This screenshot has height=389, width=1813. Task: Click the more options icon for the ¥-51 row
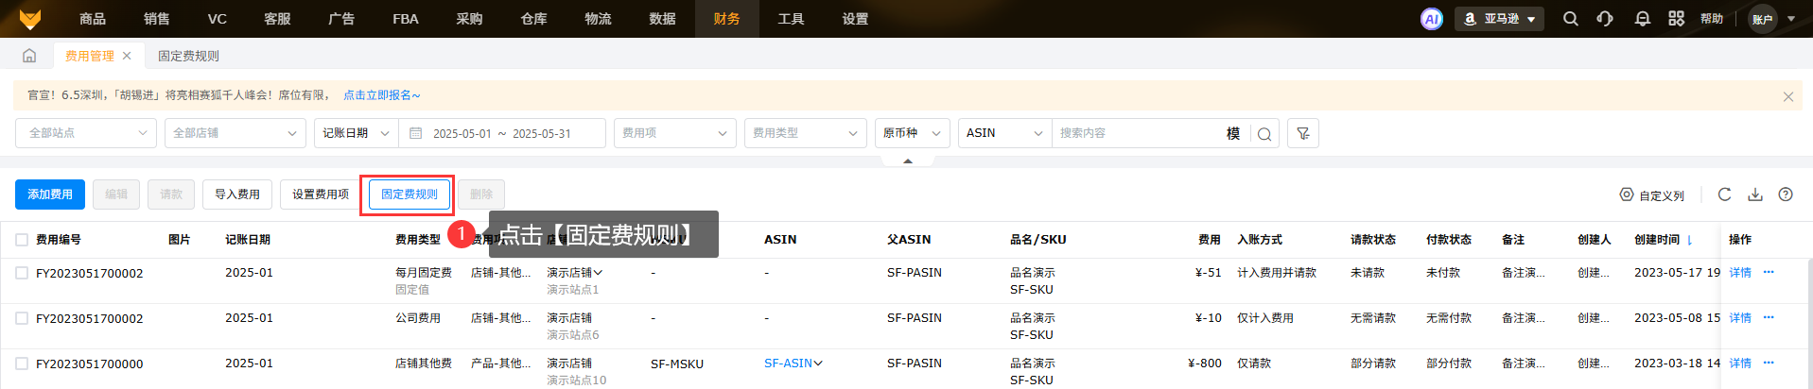click(x=1769, y=272)
